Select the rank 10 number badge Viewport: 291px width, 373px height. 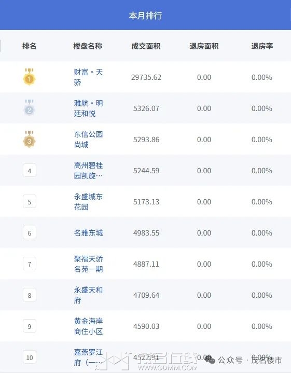[30, 357]
